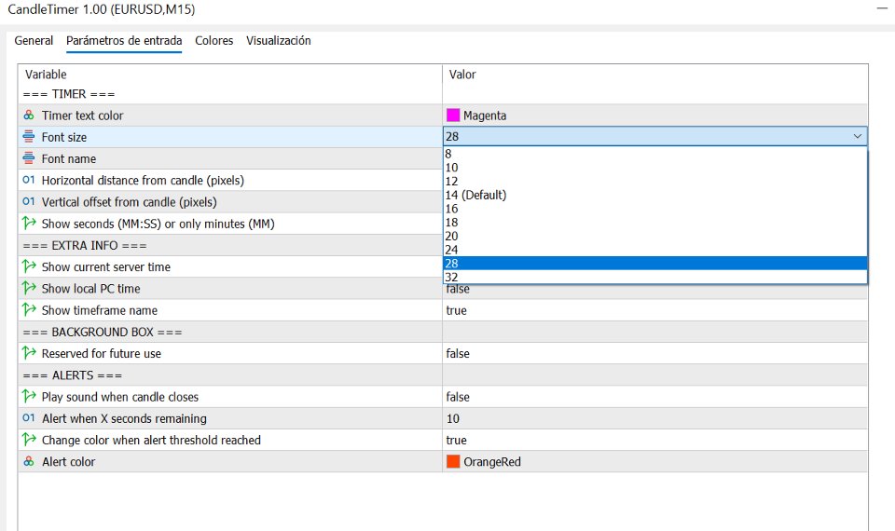Select the Alert color row label
The height and width of the screenshot is (531, 895).
pyautogui.click(x=68, y=462)
